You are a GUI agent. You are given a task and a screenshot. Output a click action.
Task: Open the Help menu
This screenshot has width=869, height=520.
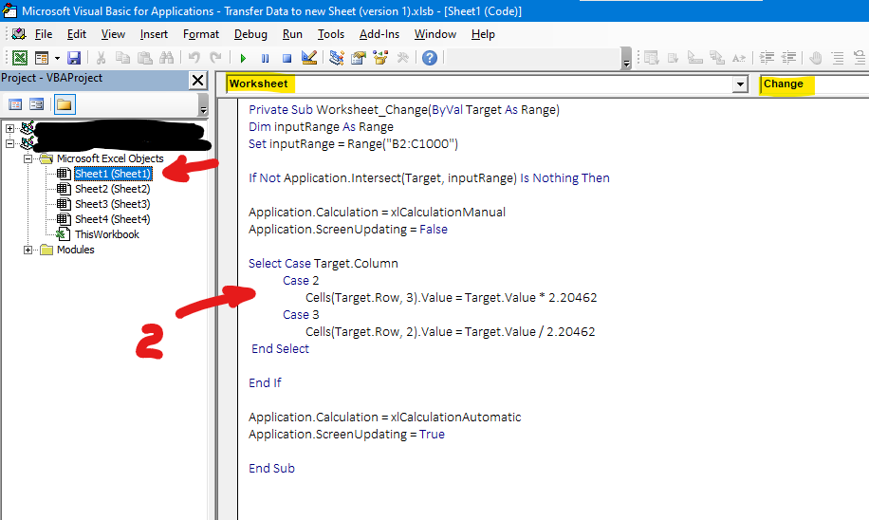tap(483, 34)
